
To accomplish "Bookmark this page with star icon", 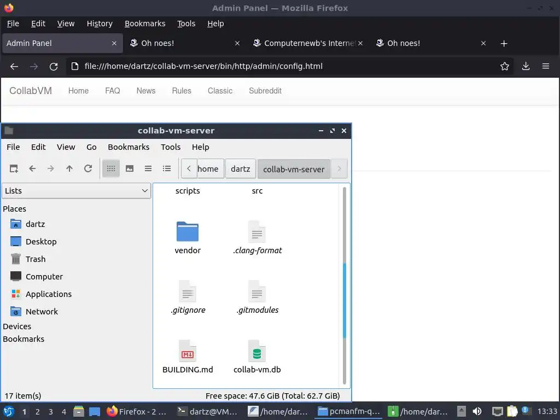I will 505,66.
